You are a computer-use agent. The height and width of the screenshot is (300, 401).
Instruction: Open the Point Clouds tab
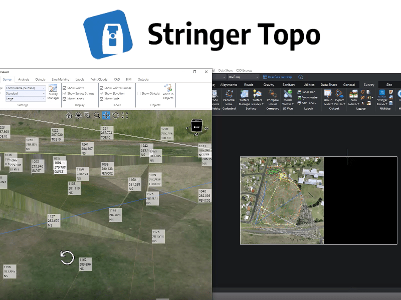pos(99,79)
